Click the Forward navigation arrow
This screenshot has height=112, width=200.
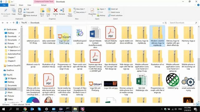tap(7, 23)
